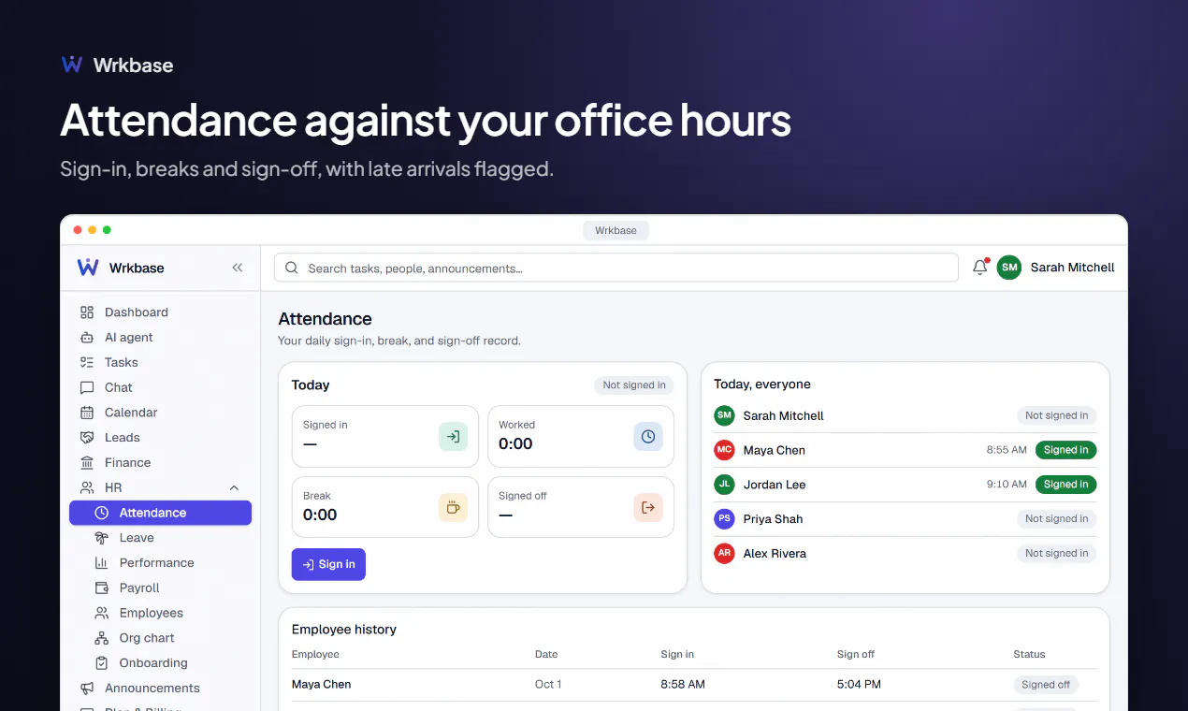1188x711 pixels.
Task: Click the Dashboard grid icon in sidebar
Action: (87, 312)
